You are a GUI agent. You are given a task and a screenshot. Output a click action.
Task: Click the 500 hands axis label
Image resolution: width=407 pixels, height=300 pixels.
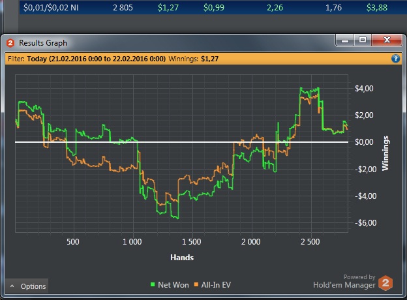tap(73, 242)
